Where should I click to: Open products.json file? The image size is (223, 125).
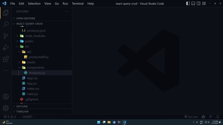42,31
